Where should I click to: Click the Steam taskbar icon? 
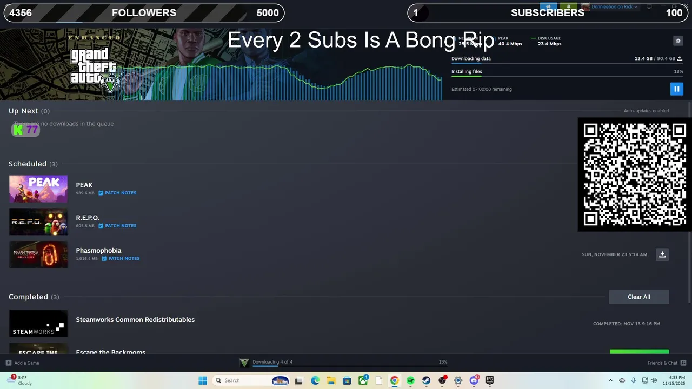coord(427,380)
